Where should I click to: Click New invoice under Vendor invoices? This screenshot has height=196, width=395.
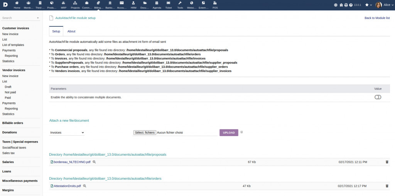point(10,76)
